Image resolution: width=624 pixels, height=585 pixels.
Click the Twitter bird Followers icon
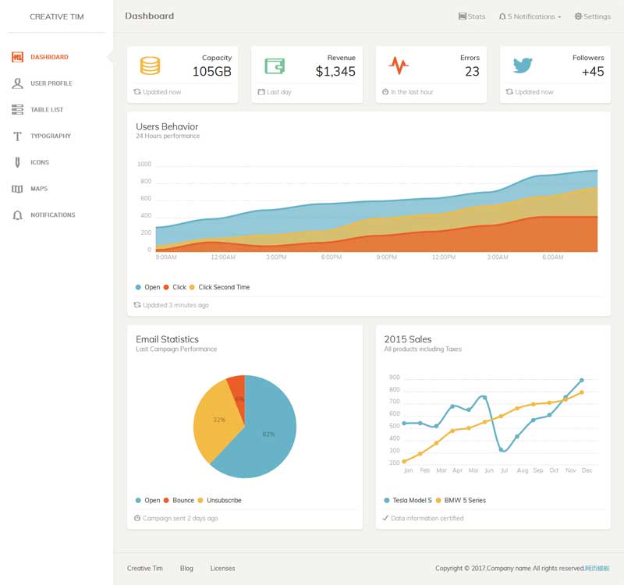(523, 66)
